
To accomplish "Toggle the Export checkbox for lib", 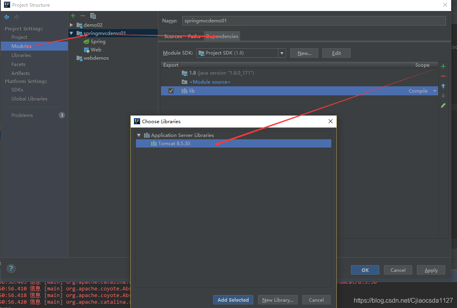I will (x=171, y=91).
